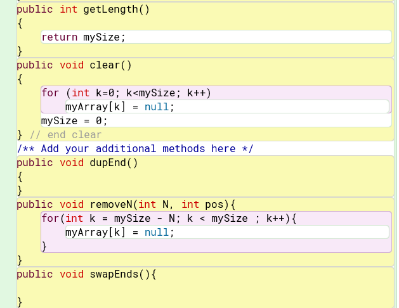
Task: Click the '// end clear' comment
Action: tap(65, 135)
